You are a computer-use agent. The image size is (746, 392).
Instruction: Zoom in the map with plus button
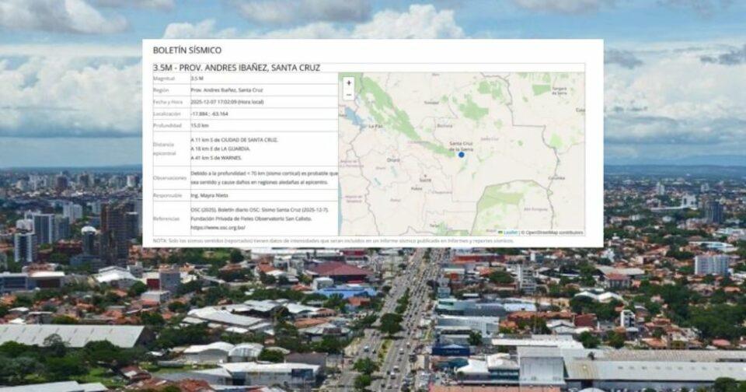pos(348,83)
